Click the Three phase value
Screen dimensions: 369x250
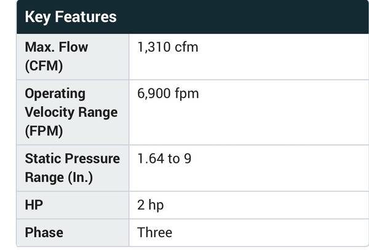pos(154,233)
